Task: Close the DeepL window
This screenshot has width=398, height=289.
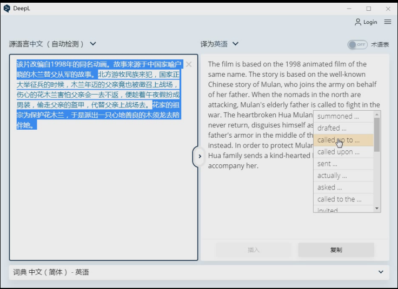Action: 388,9
